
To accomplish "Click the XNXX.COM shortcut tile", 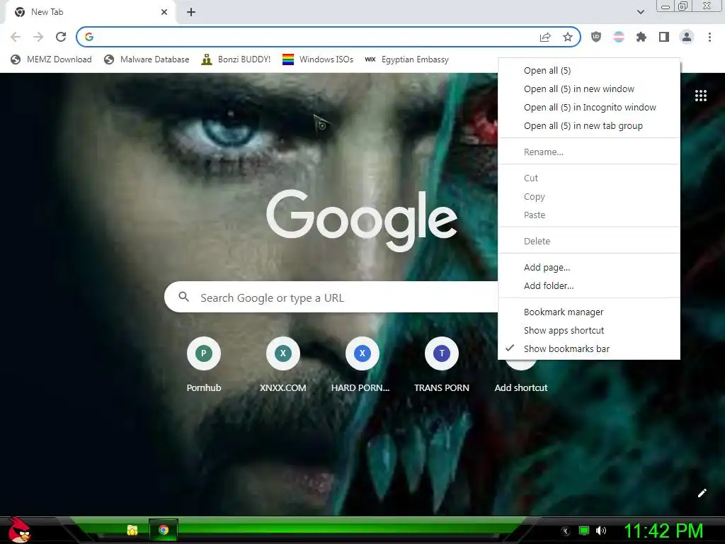I will coord(283,365).
